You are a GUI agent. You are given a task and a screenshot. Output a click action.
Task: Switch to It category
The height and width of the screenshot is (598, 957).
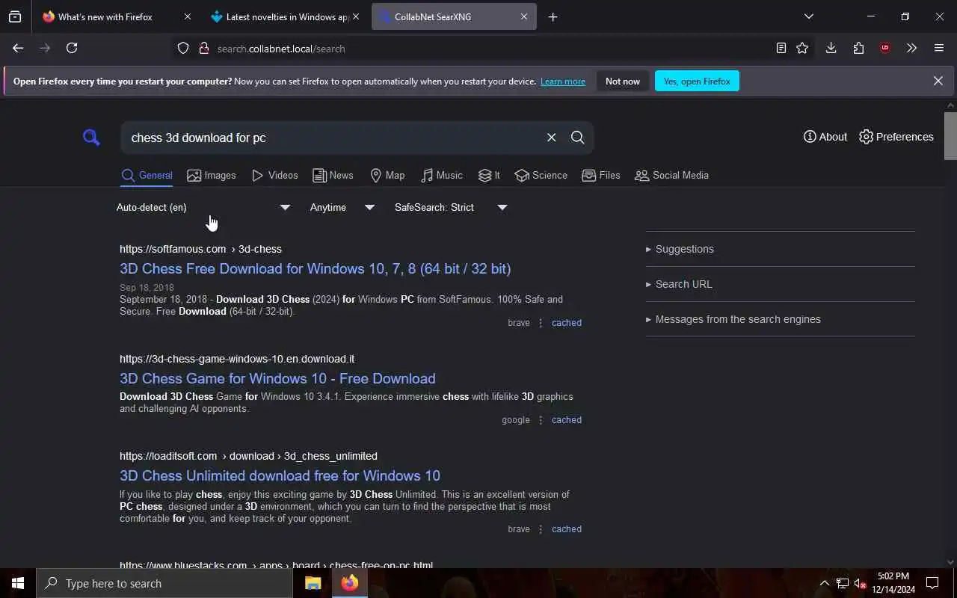point(489,176)
